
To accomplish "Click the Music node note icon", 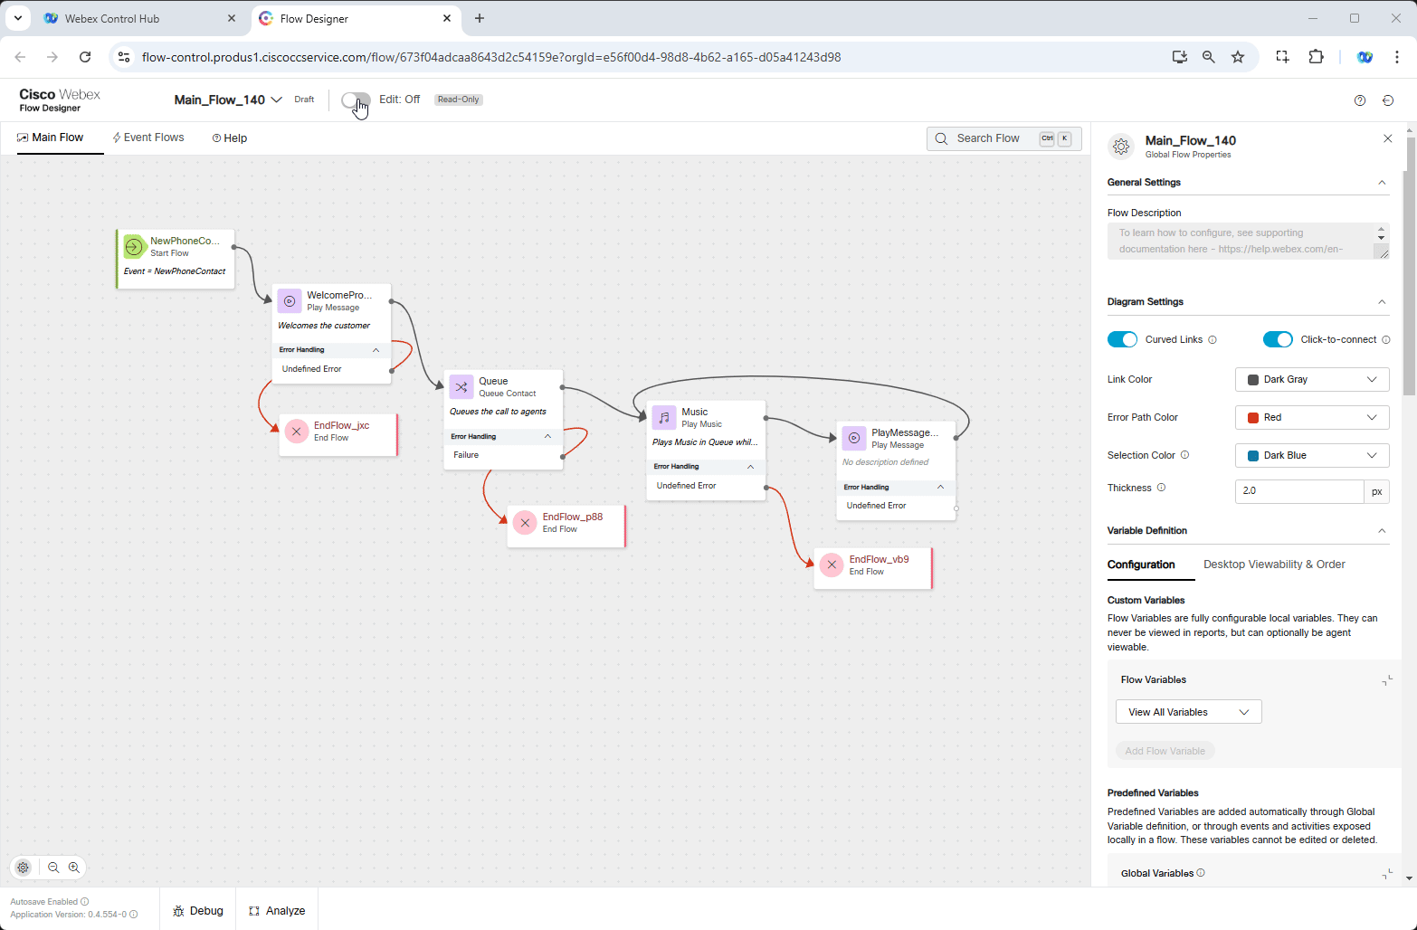I will click(x=664, y=418).
